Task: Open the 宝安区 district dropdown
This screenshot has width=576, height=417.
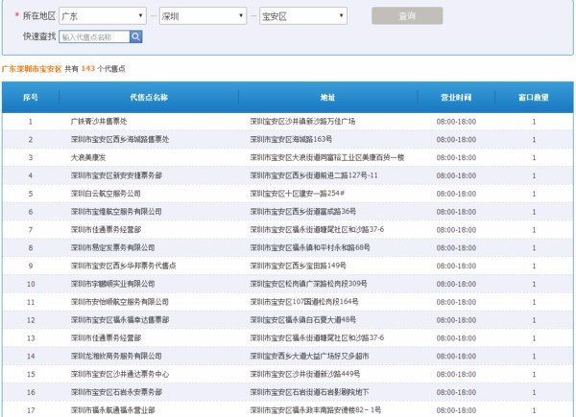Action: click(x=303, y=16)
